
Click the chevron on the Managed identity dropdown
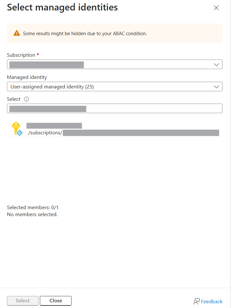[216, 87]
